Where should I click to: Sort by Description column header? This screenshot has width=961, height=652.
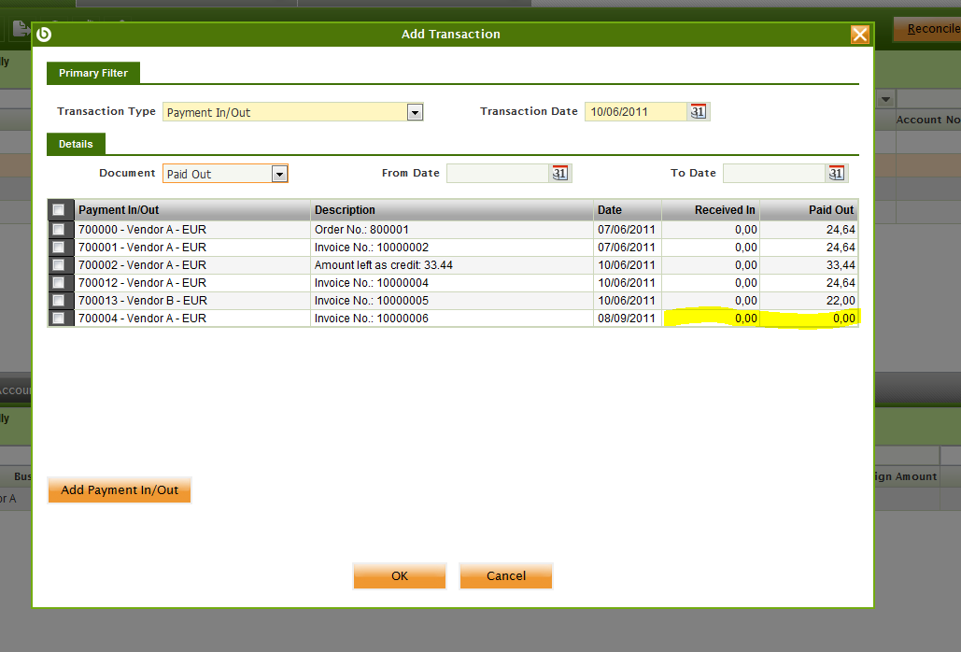[x=452, y=210]
